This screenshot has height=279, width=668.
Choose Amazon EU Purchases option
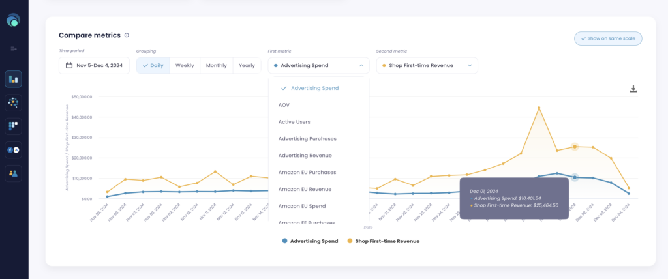pyautogui.click(x=318, y=173)
